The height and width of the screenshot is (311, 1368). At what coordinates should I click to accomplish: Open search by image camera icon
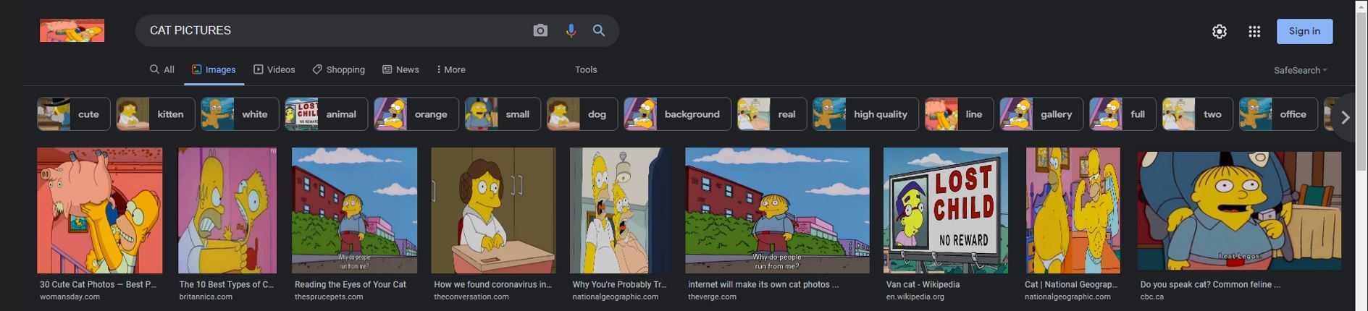coord(540,30)
